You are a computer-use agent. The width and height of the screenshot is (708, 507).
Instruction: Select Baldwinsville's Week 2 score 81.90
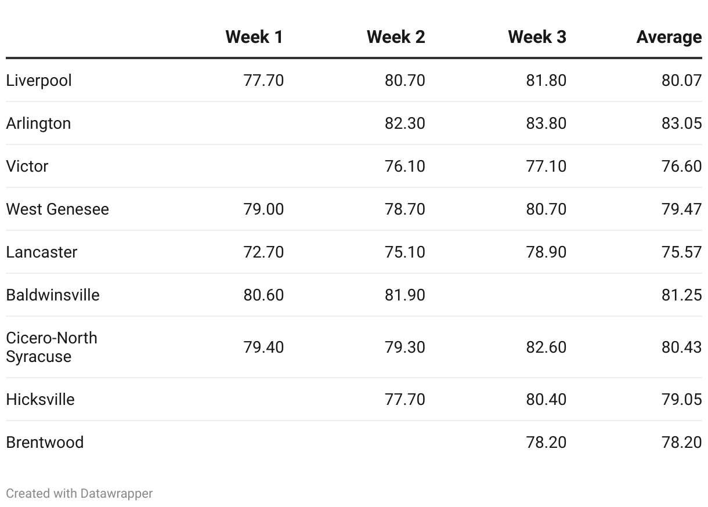[404, 295]
